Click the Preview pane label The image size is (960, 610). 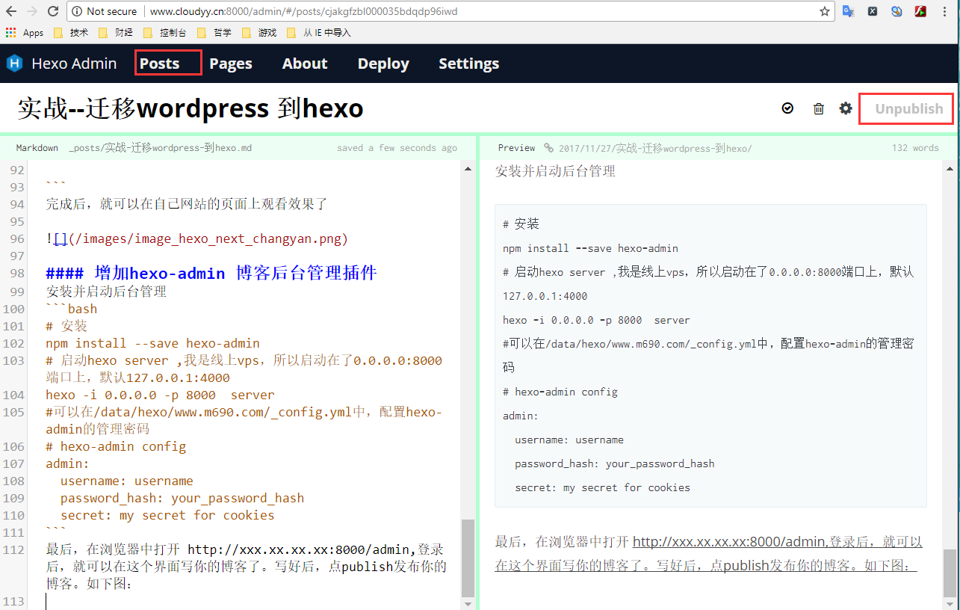point(517,148)
